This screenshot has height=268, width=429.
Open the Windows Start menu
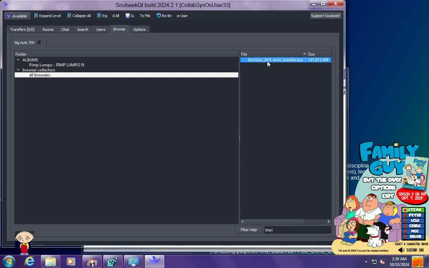click(x=9, y=261)
